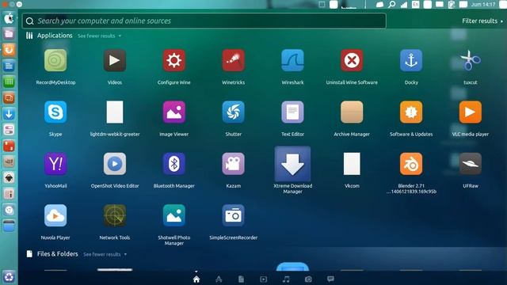Switch to the Music lens
The image size is (507, 285).
(x=286, y=279)
